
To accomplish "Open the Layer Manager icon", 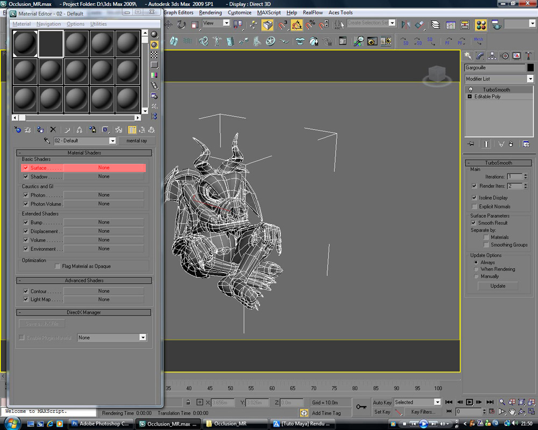I will (435, 25).
